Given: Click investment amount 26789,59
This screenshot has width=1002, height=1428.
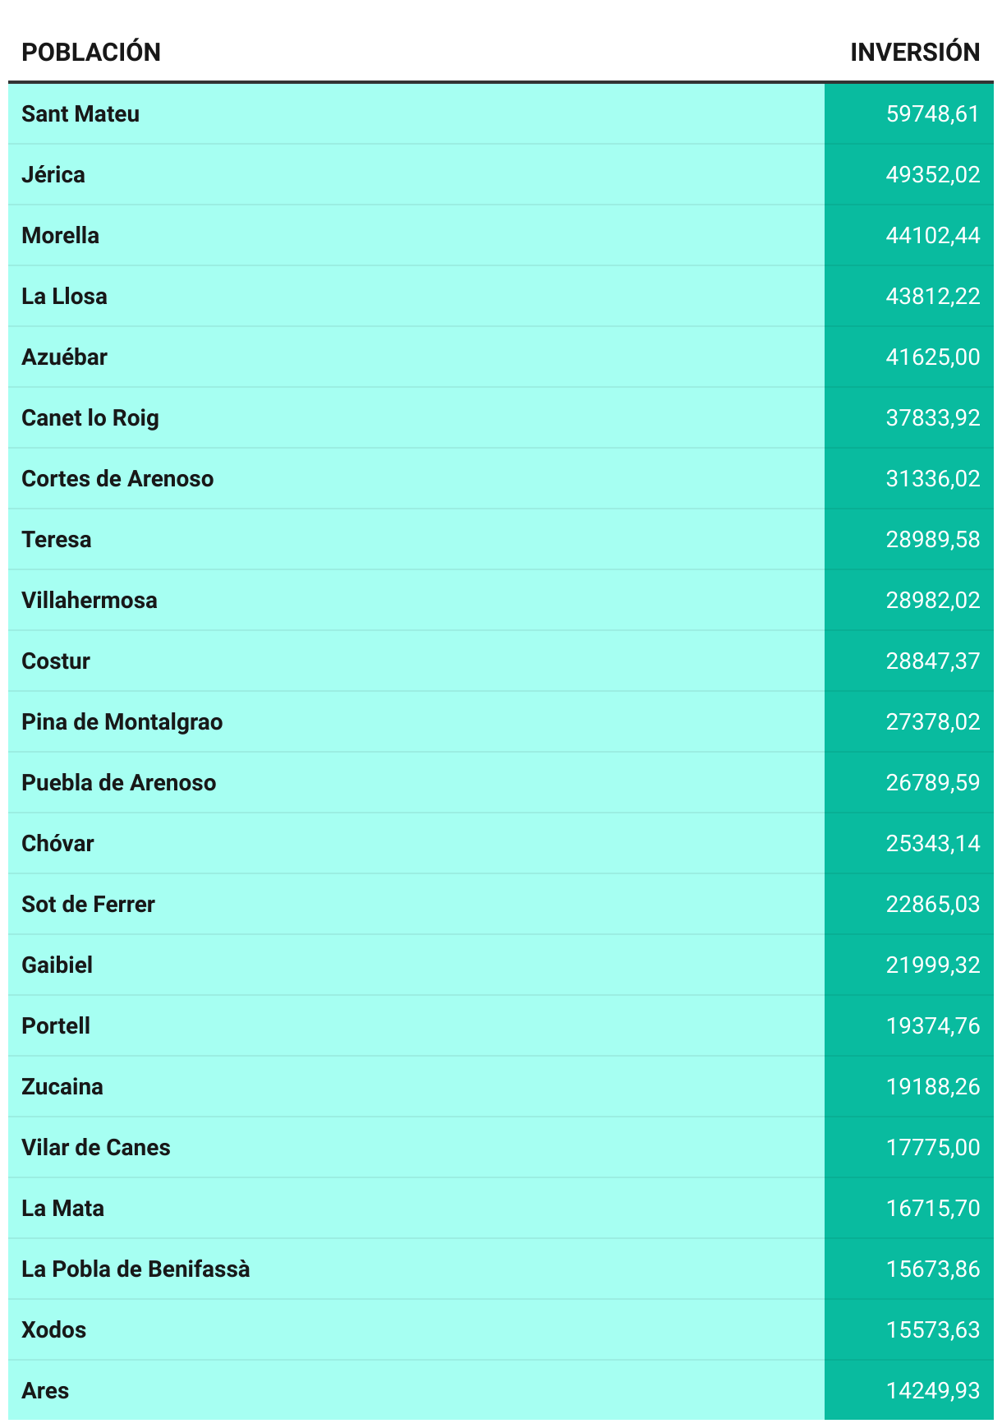Looking at the screenshot, I should (932, 782).
